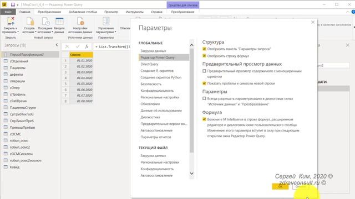Confirm formula with checkmark icon
Image resolution: width=355 pixels, height=199 pixels.
[78, 46]
